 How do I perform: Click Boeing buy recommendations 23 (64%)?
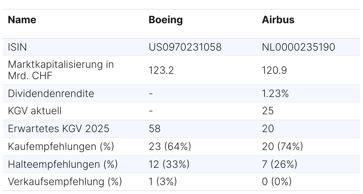170,146
